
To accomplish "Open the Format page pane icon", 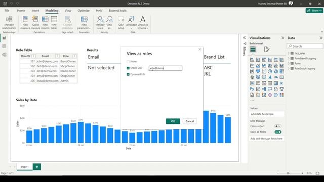I will point(267,50).
